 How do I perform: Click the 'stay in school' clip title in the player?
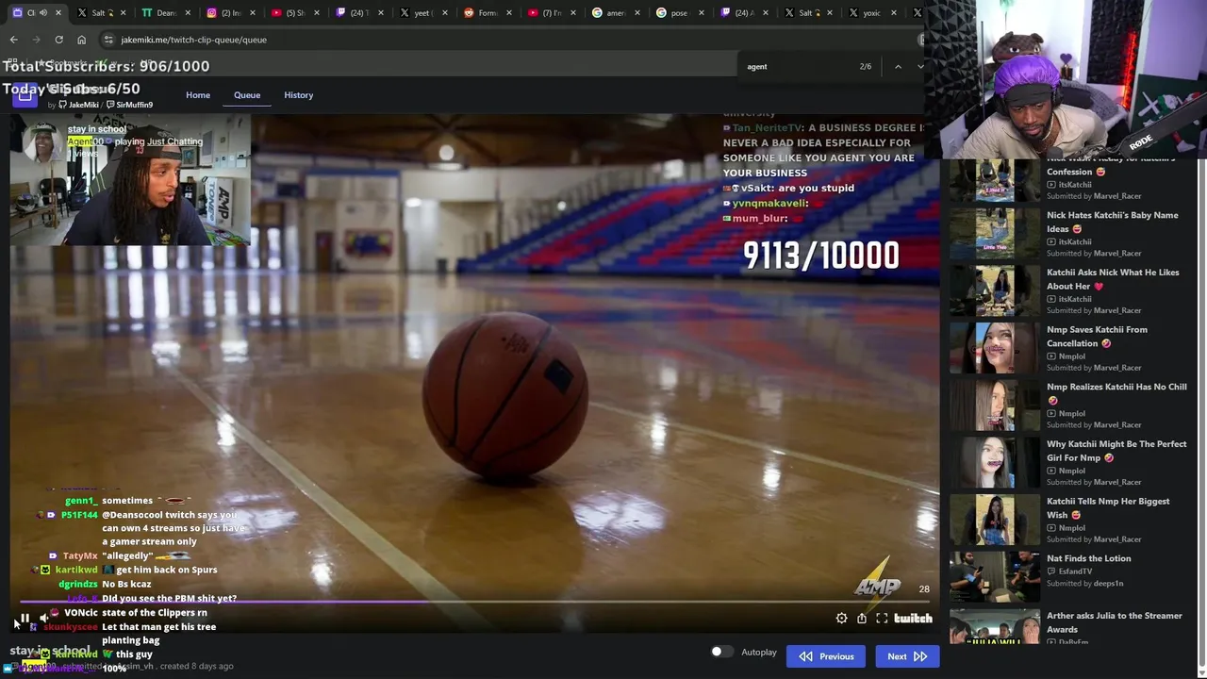coord(96,129)
